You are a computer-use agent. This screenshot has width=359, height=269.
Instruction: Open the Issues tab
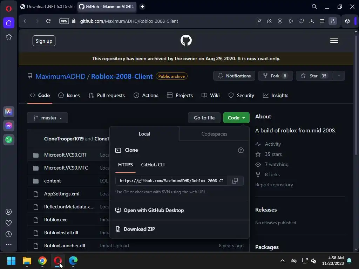pyautogui.click(x=69, y=95)
